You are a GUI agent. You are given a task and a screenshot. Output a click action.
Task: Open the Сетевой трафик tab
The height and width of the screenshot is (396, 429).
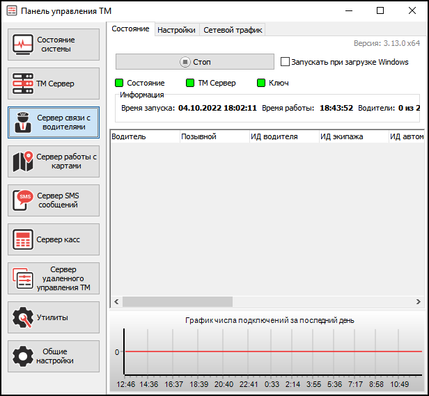[233, 30]
